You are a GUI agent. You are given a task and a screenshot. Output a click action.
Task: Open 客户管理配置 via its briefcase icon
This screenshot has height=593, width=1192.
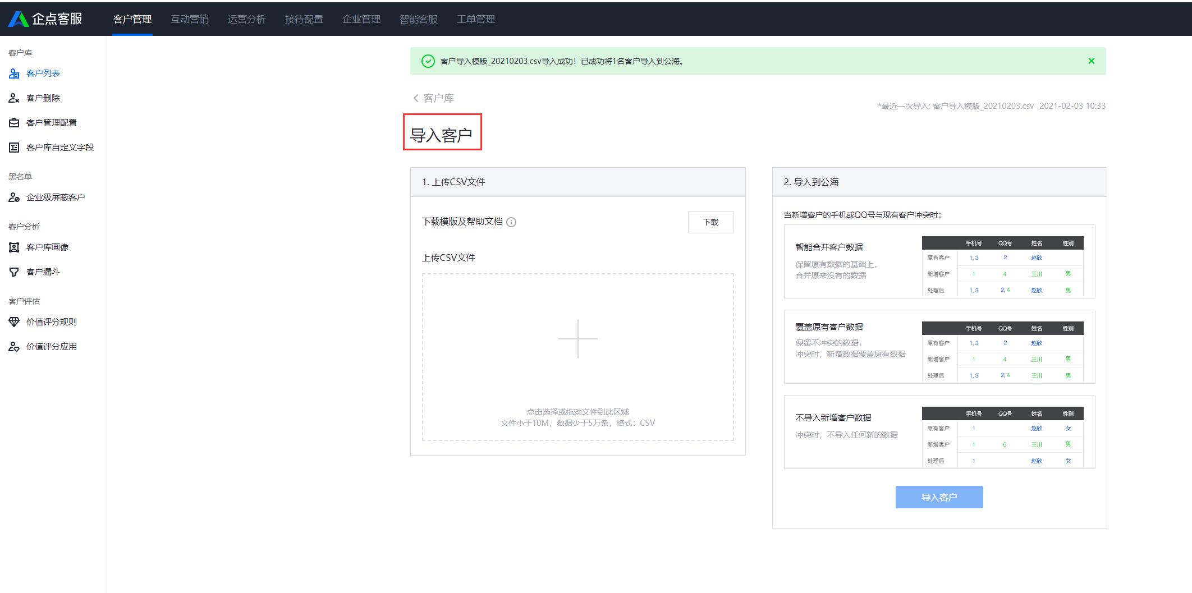click(14, 123)
